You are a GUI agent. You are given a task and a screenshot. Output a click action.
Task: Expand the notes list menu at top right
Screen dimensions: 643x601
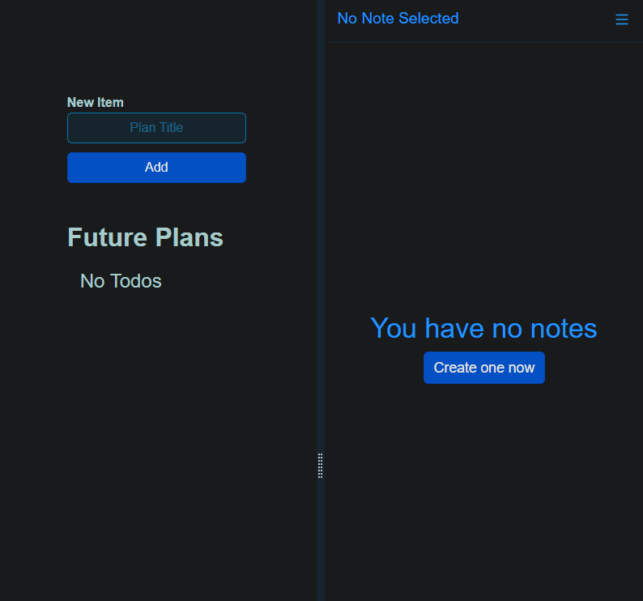(x=621, y=19)
